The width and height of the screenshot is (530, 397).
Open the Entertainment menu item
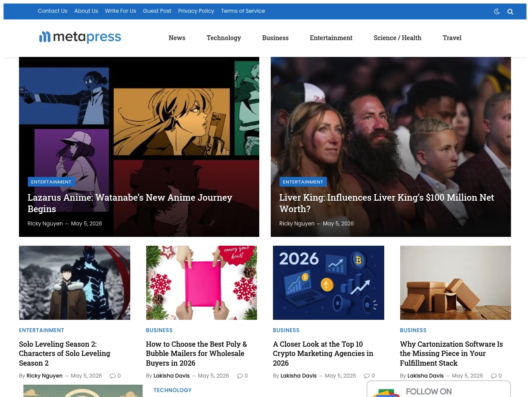(x=331, y=38)
